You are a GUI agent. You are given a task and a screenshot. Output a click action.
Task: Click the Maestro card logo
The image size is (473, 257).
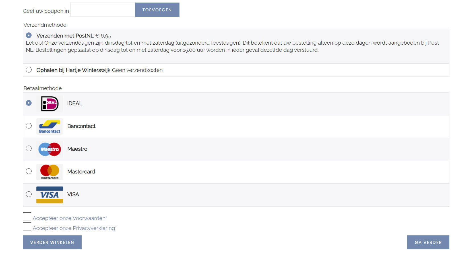pos(50,149)
